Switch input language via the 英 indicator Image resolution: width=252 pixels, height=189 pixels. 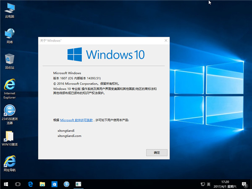(209, 184)
